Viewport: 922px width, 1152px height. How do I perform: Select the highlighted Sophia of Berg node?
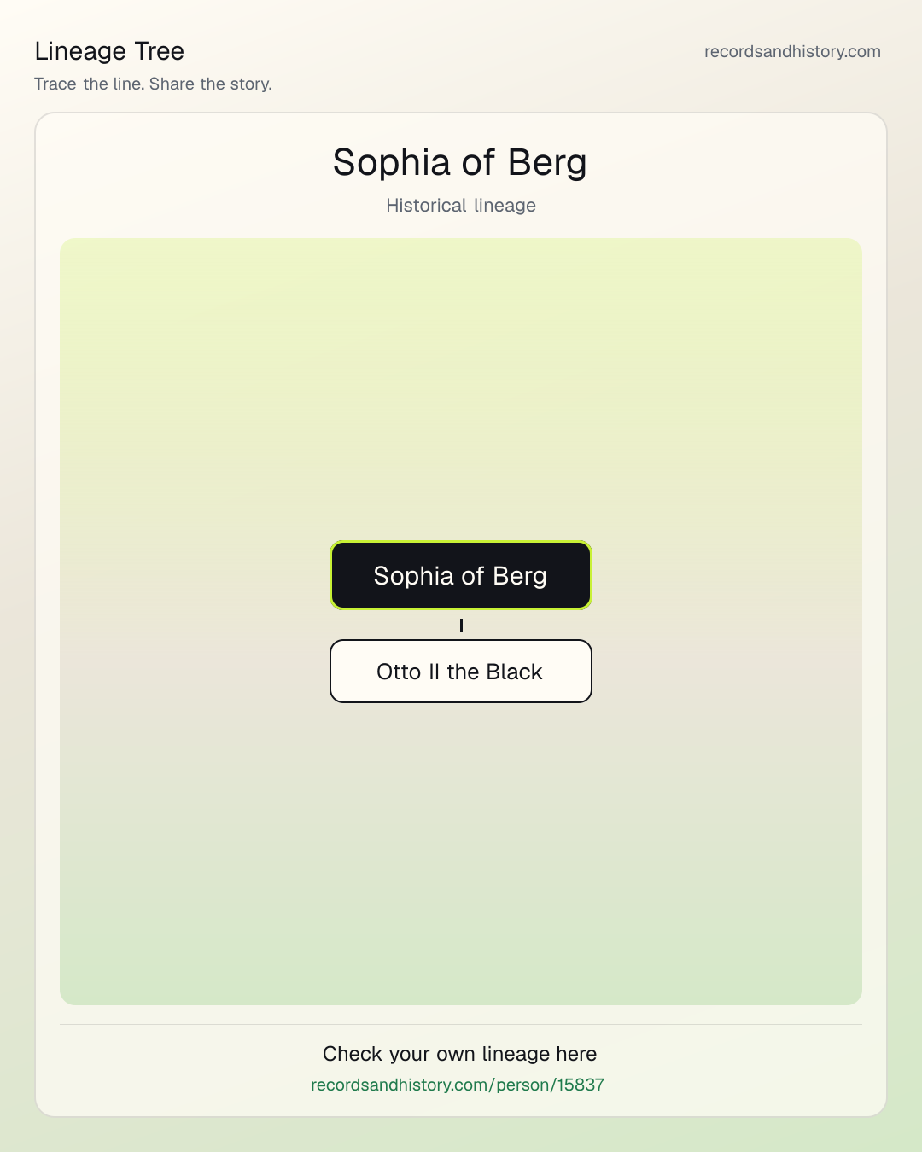461,575
